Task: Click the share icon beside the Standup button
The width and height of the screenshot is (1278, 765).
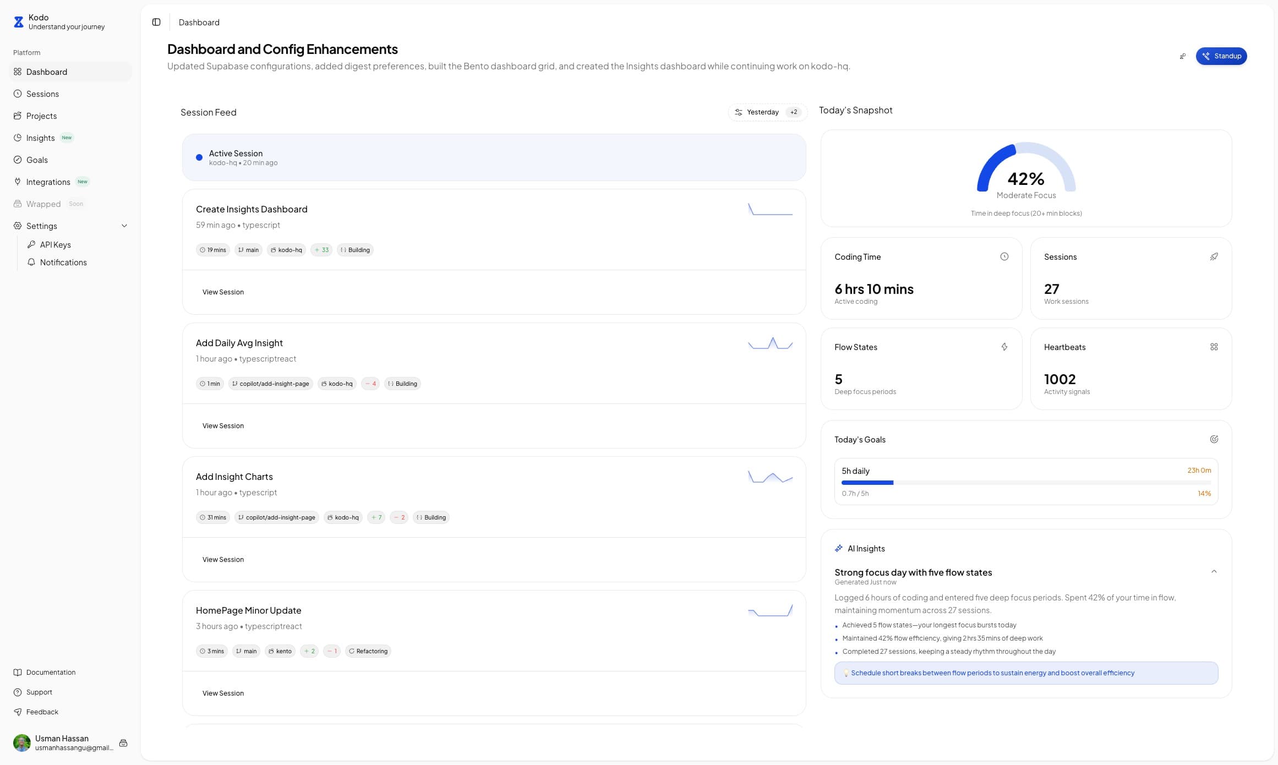Action: [x=1182, y=56]
